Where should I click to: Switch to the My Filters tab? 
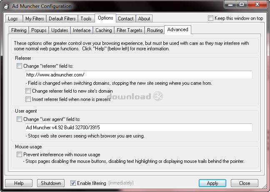coord(35,19)
